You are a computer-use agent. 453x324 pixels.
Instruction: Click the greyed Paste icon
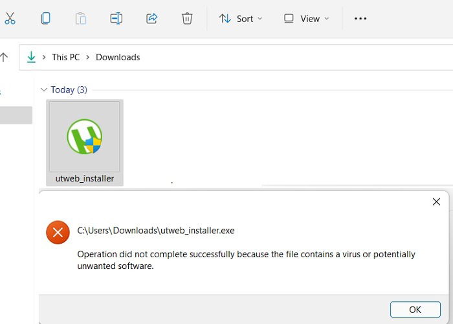click(81, 19)
